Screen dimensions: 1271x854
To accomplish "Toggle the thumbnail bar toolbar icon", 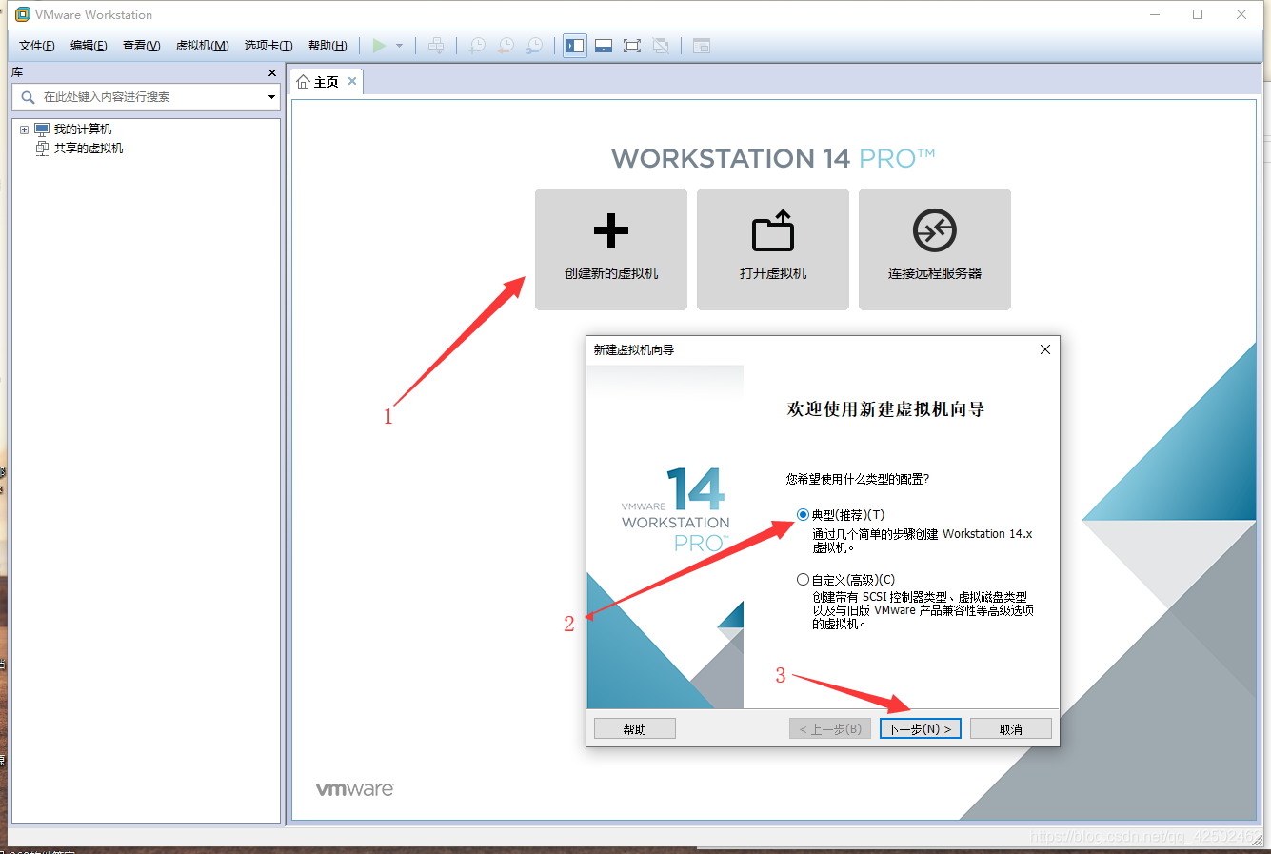I will pos(604,46).
